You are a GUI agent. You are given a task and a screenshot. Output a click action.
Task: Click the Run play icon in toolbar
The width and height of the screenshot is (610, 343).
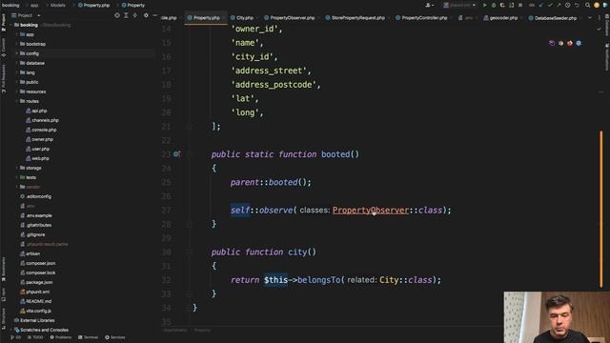[x=485, y=5]
